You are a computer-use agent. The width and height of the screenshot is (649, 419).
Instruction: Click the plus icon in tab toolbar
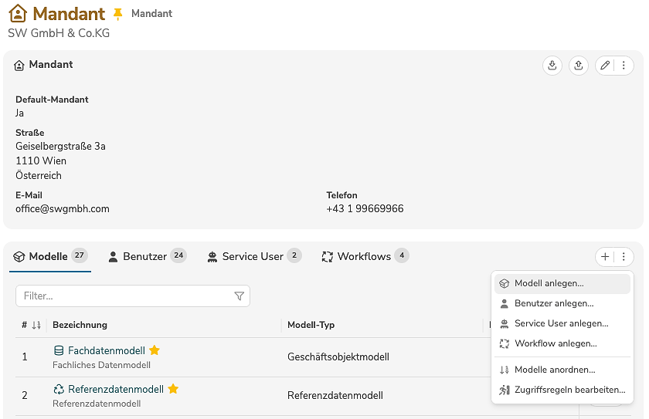[x=605, y=257]
